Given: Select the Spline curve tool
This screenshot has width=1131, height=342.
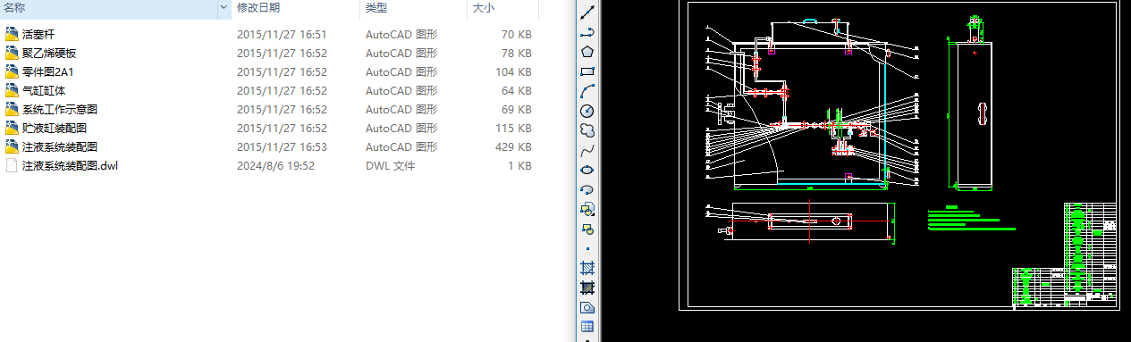Looking at the screenshot, I should tap(587, 150).
